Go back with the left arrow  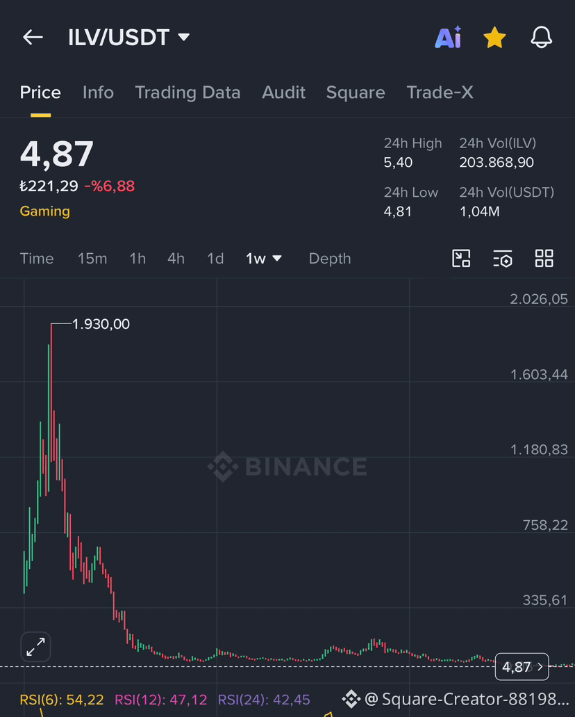pos(33,38)
